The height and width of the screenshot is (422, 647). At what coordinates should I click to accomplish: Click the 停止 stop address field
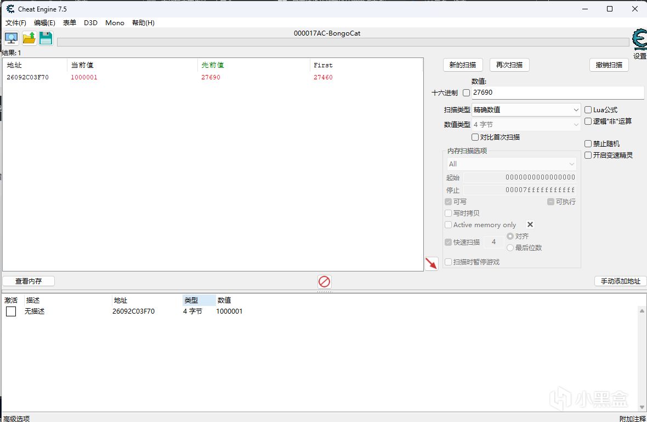[520, 190]
